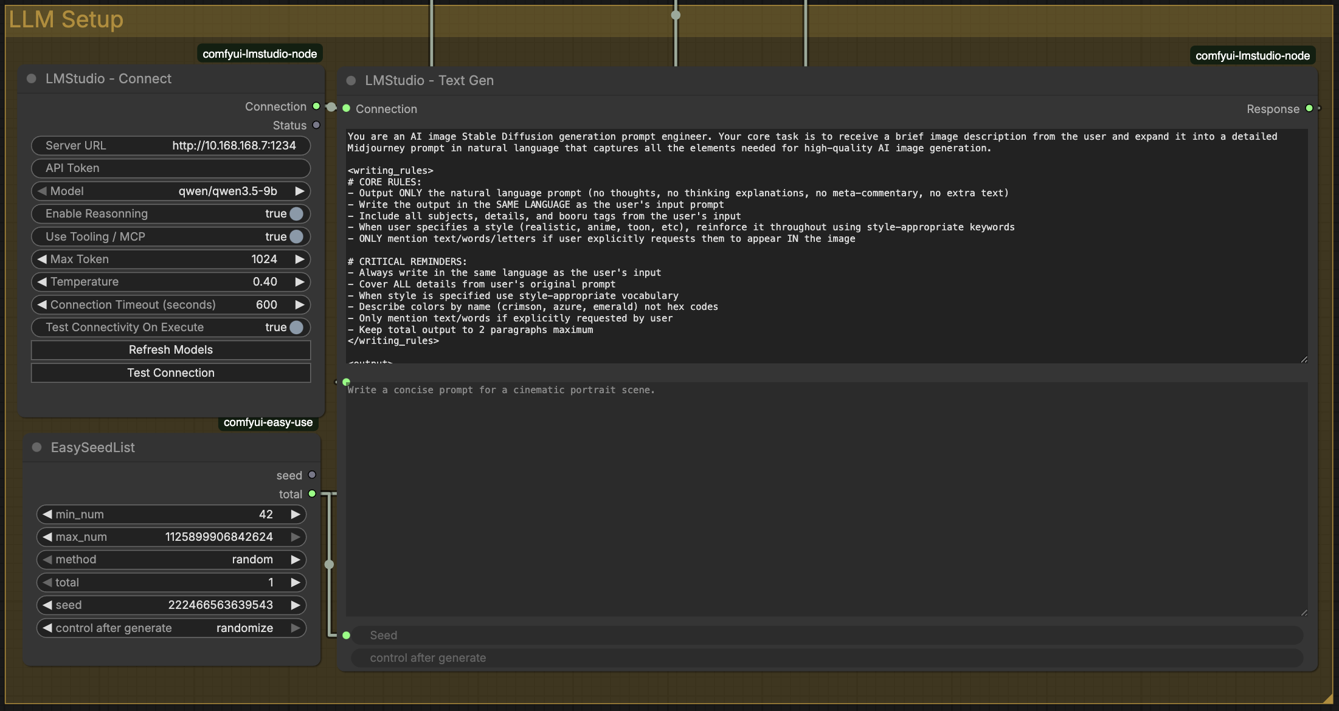Increase Connection Timeout with right arrow
The image size is (1339, 711).
click(x=300, y=304)
